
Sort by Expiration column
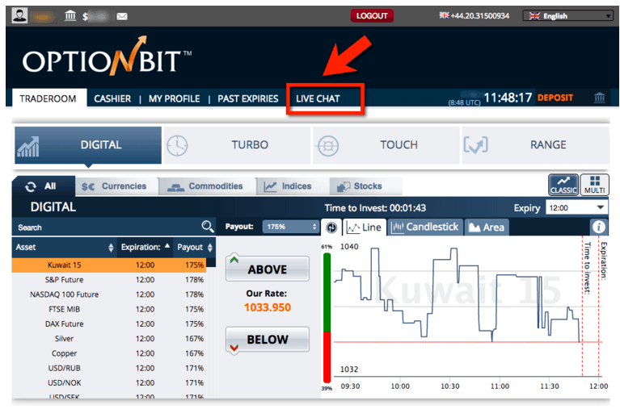coord(146,247)
